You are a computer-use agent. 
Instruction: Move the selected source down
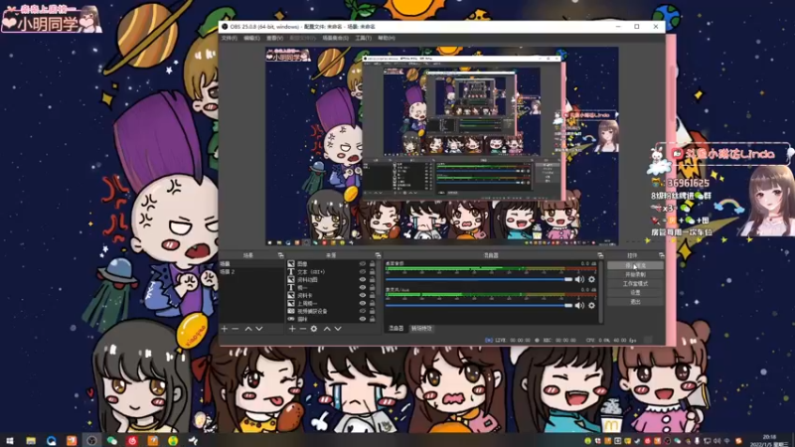coord(338,329)
